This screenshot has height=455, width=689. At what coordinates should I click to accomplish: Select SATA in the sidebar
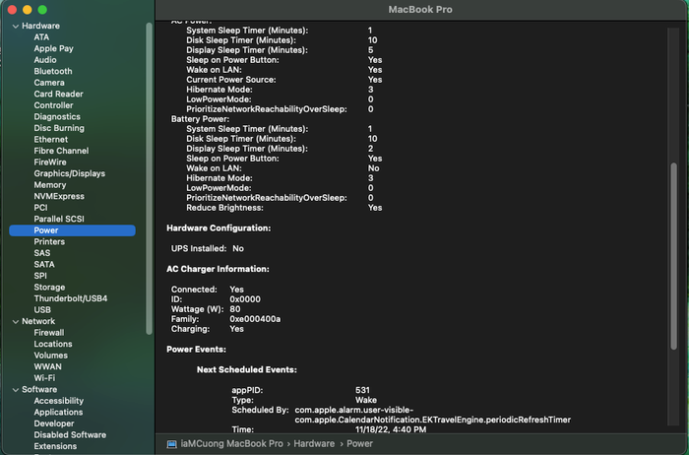[x=44, y=265]
